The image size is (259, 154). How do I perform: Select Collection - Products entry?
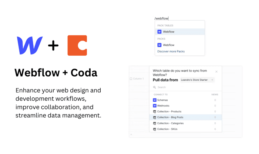tap(185, 112)
